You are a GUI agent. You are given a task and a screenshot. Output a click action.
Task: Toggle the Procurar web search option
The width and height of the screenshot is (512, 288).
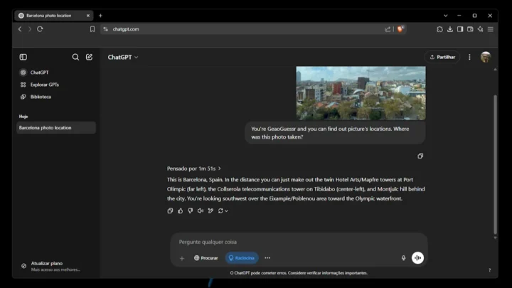tap(206, 258)
